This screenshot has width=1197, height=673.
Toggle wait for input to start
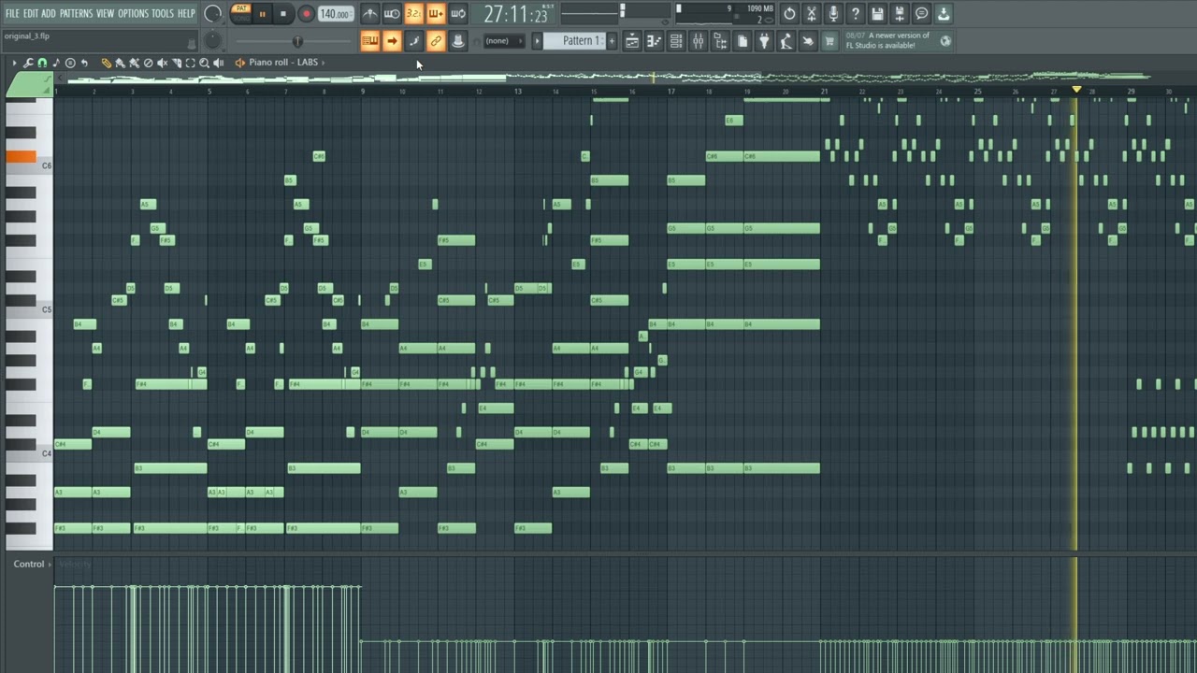click(392, 14)
